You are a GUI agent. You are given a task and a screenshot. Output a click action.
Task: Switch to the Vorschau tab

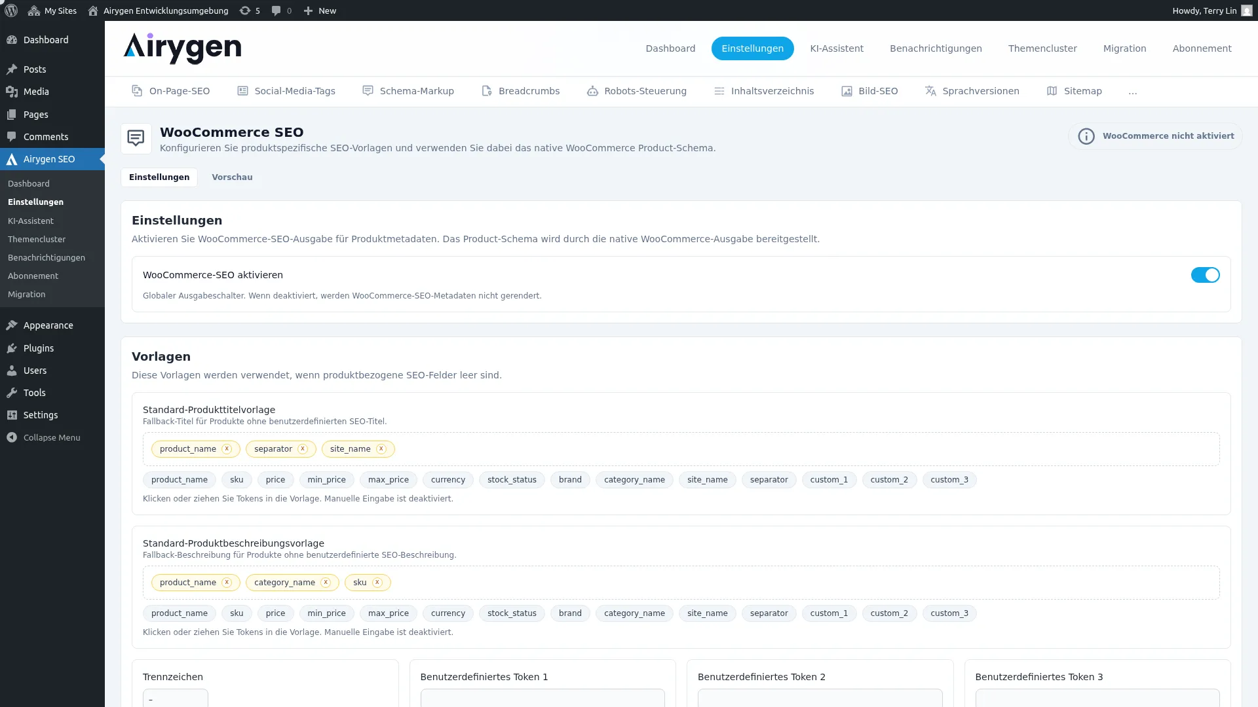click(232, 177)
